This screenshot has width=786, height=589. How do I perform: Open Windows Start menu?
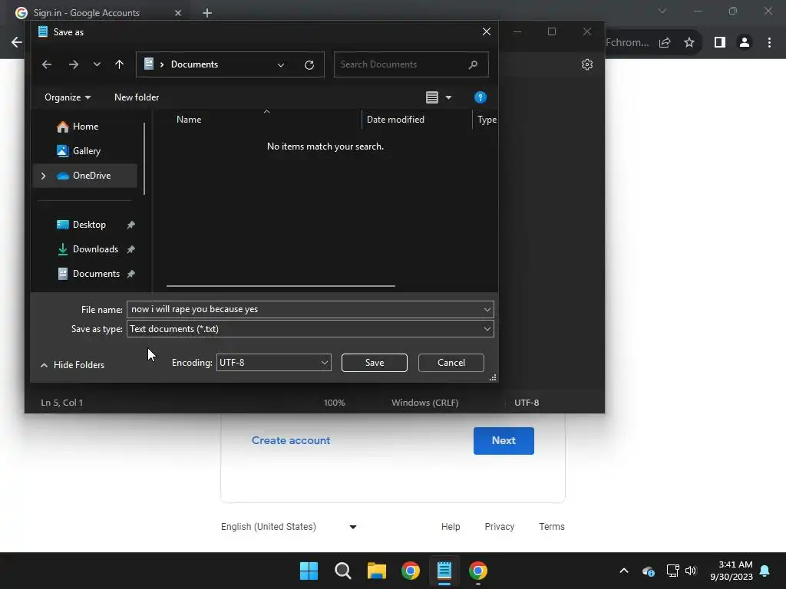(x=309, y=571)
